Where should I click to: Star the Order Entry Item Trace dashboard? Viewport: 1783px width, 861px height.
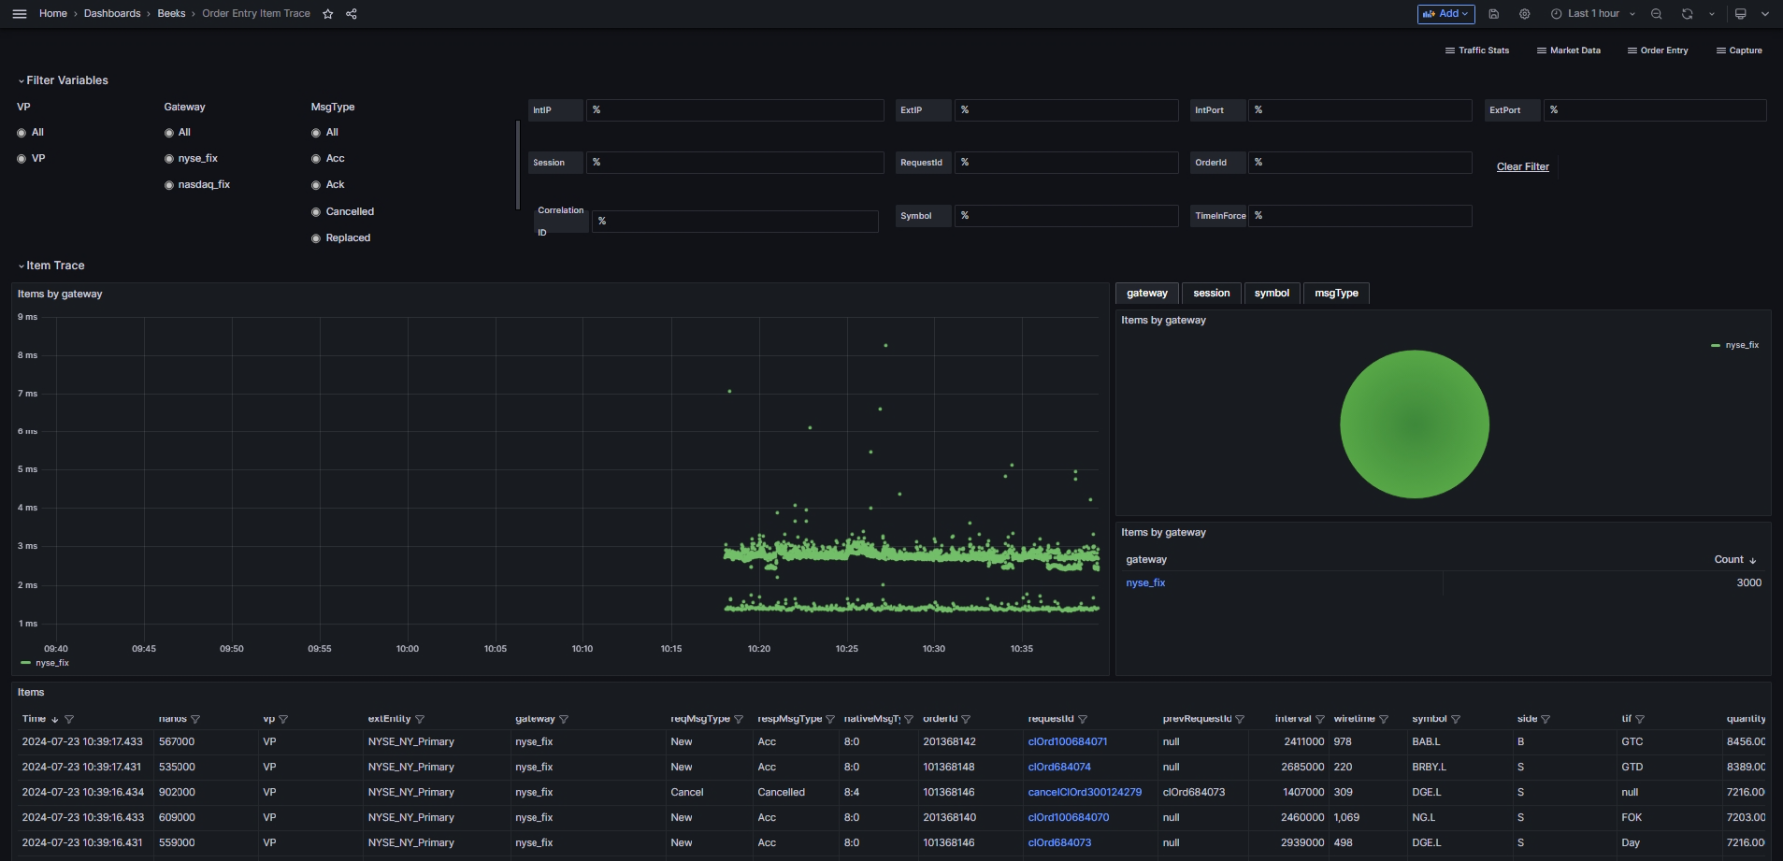[328, 14]
